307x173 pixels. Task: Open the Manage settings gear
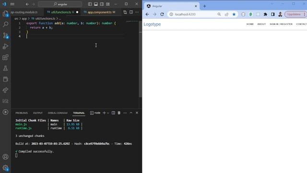coord(5,168)
